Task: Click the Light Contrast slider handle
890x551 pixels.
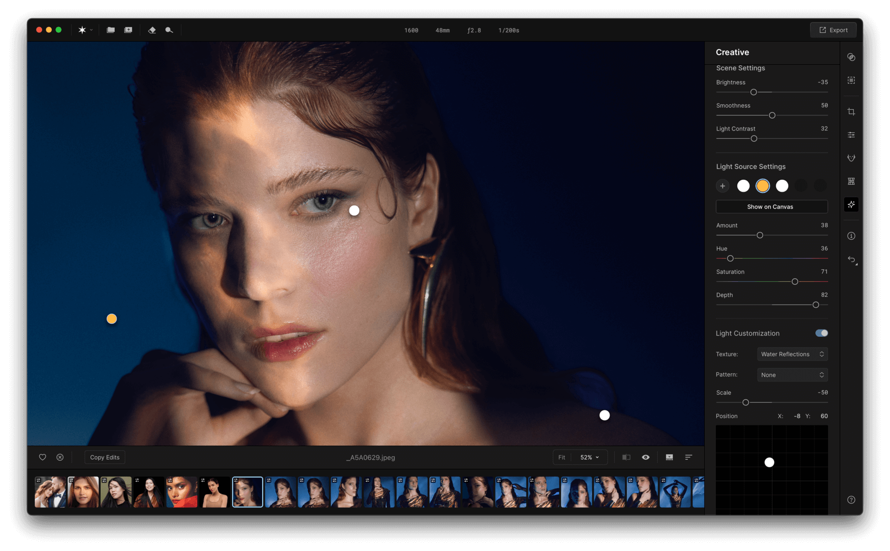Action: click(754, 139)
